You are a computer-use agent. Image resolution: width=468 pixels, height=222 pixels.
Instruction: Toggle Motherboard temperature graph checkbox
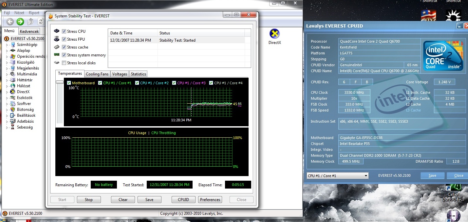pyautogui.click(x=69, y=83)
